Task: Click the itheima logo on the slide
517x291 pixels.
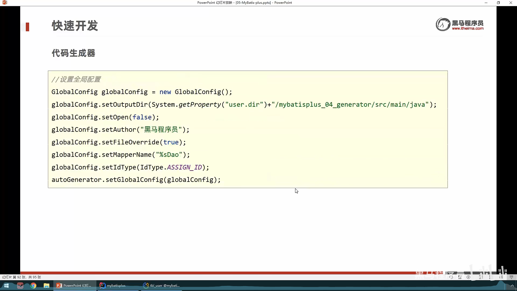Action: point(459,25)
